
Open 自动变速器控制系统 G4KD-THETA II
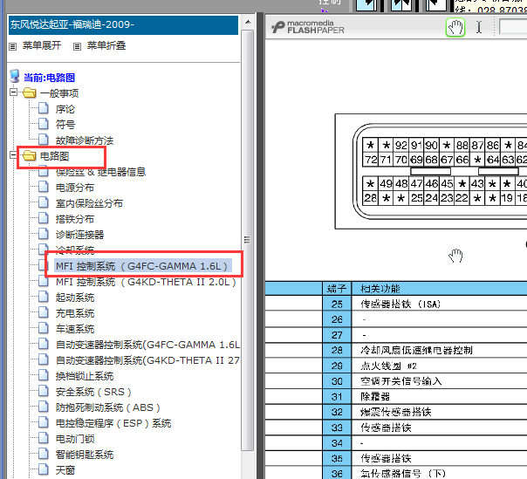(147, 360)
